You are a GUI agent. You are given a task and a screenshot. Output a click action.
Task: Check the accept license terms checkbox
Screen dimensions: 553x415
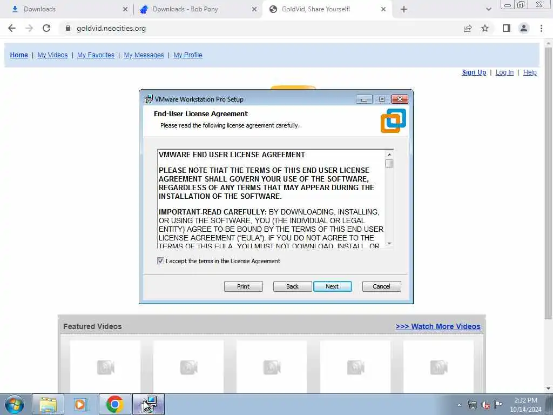(x=160, y=261)
